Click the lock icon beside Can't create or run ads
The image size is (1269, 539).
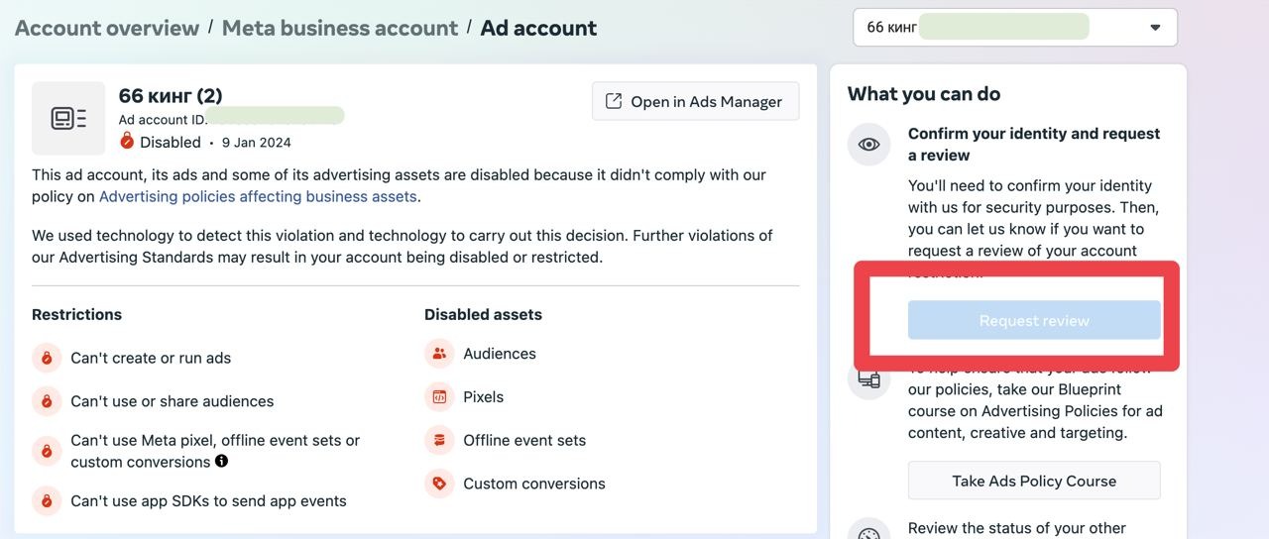tap(47, 358)
